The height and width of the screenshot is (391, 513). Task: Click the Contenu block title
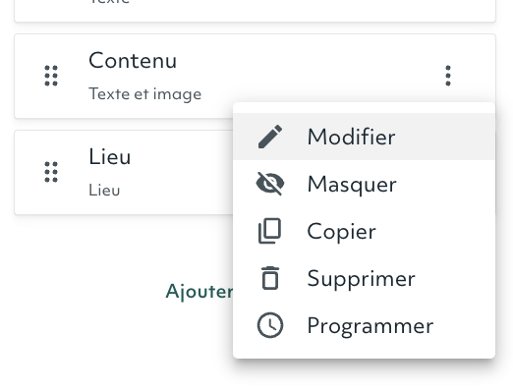(133, 61)
